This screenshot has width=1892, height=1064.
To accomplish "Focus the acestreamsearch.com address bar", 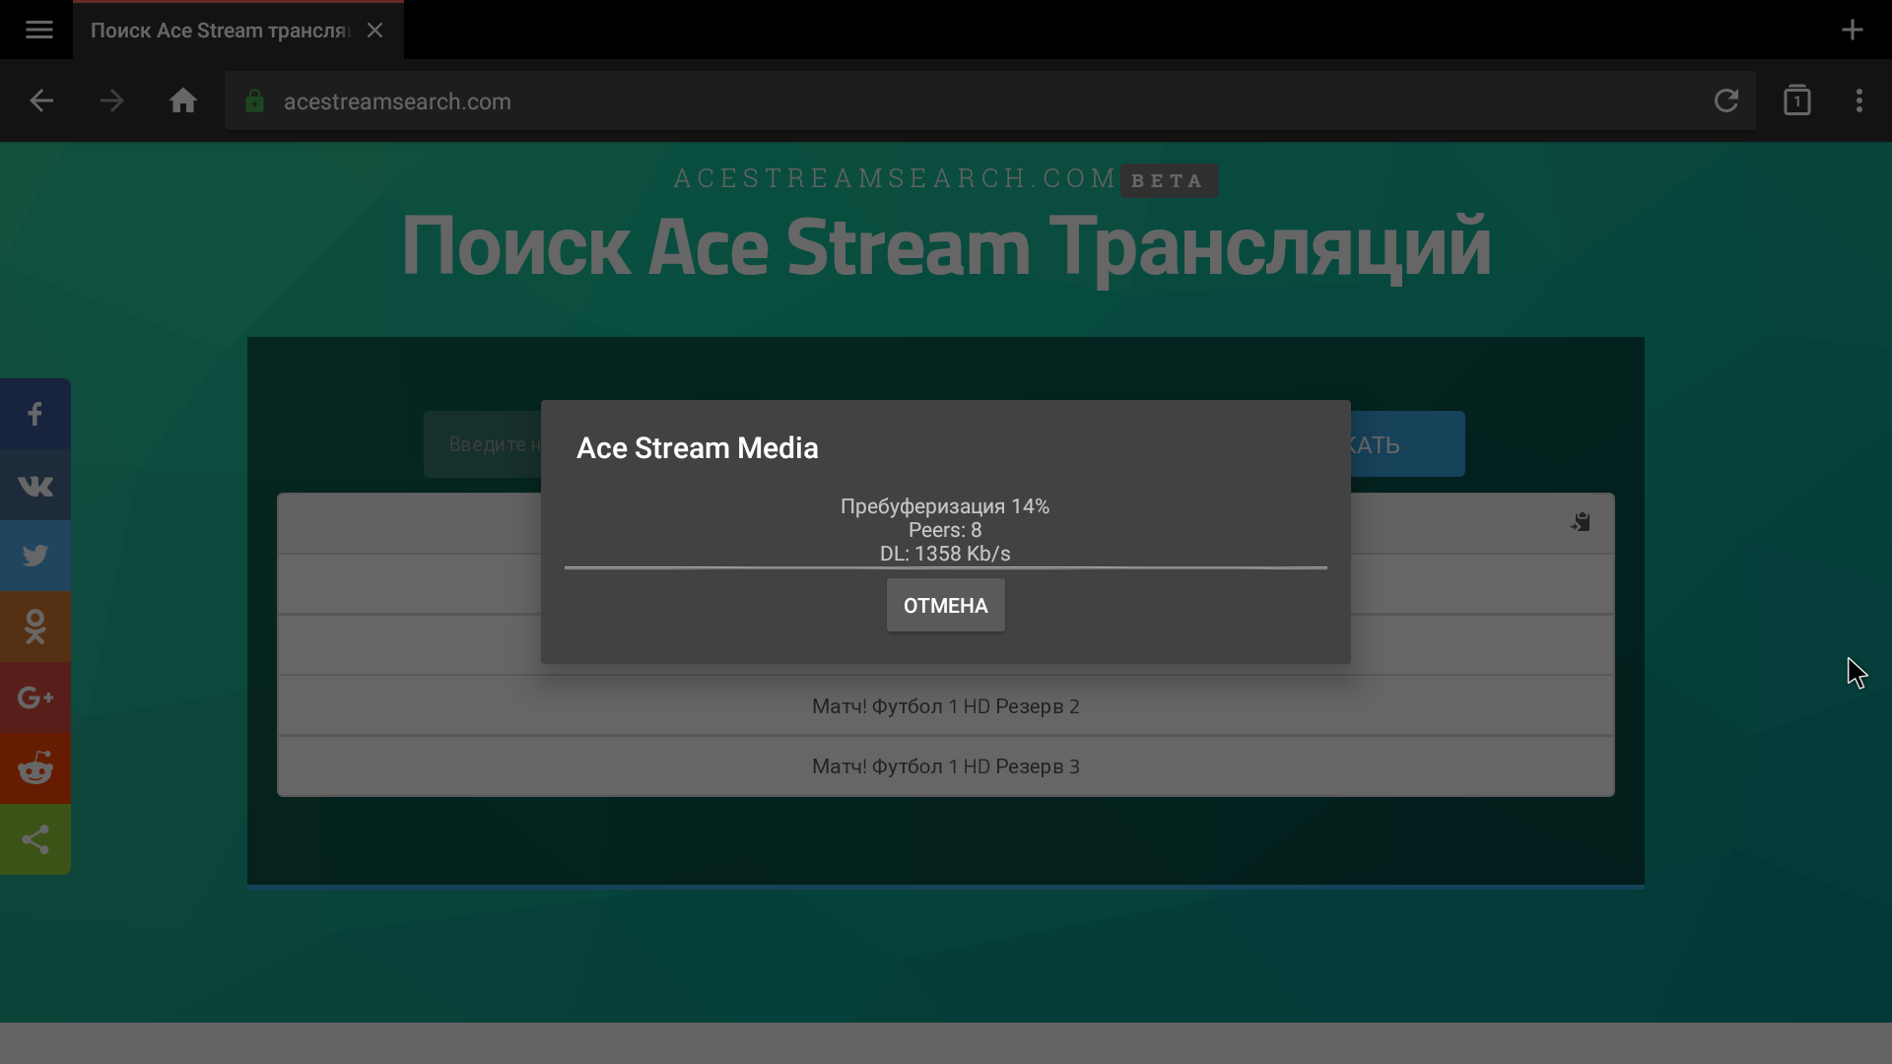I will [x=989, y=100].
